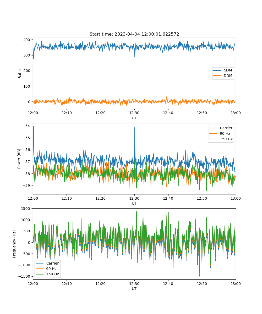This screenshot has height=314, width=262.
Task: Select the SDM legend label
Action: coord(228,70)
